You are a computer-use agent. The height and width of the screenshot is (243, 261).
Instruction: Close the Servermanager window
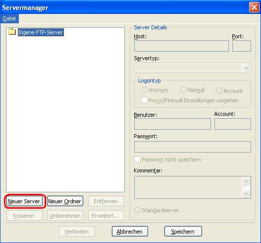[254, 7]
